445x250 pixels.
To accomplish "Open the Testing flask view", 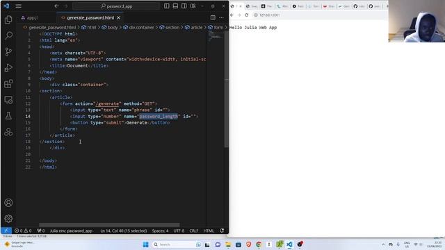I will [x=8, y=116].
